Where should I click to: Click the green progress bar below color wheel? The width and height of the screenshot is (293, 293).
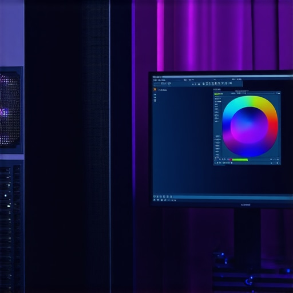point(240,160)
